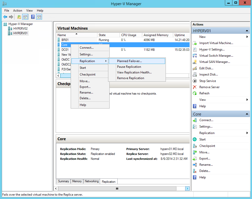Choose Connect in the context menu

coord(90,48)
